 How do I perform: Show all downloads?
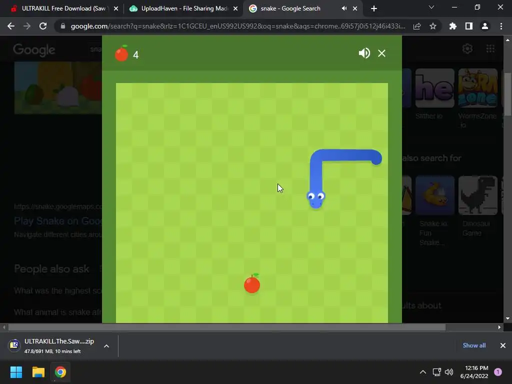[x=474, y=345]
